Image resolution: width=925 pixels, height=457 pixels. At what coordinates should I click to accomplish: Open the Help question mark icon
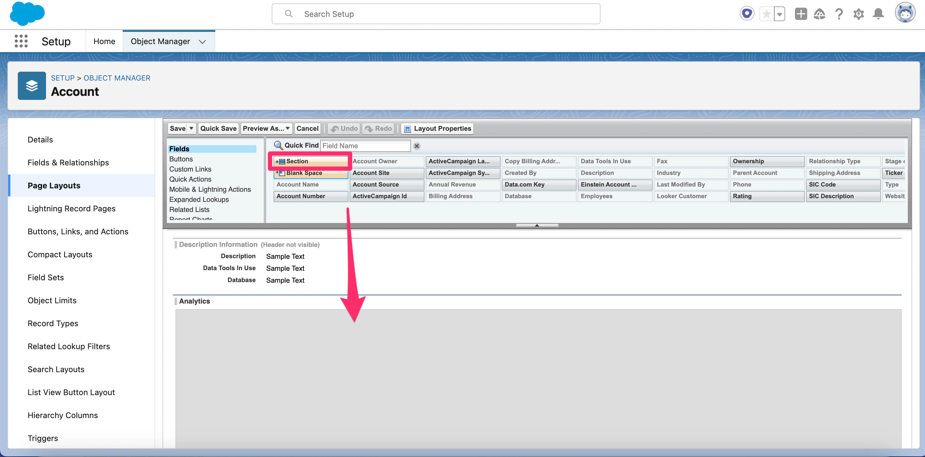pos(839,14)
